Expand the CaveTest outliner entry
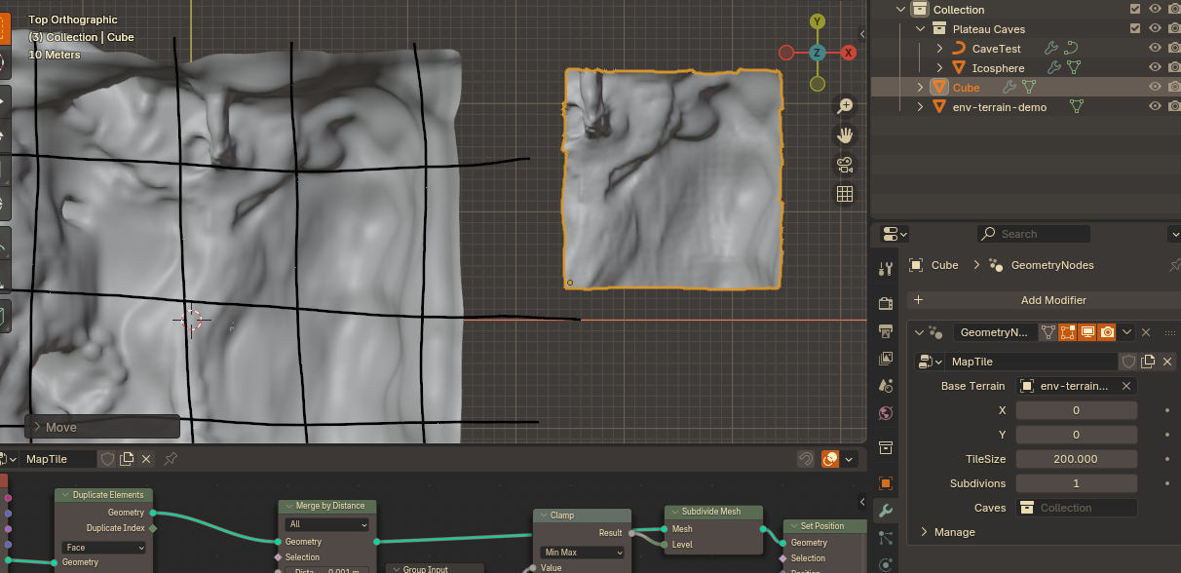Viewport: 1181px width, 573px height. click(940, 48)
